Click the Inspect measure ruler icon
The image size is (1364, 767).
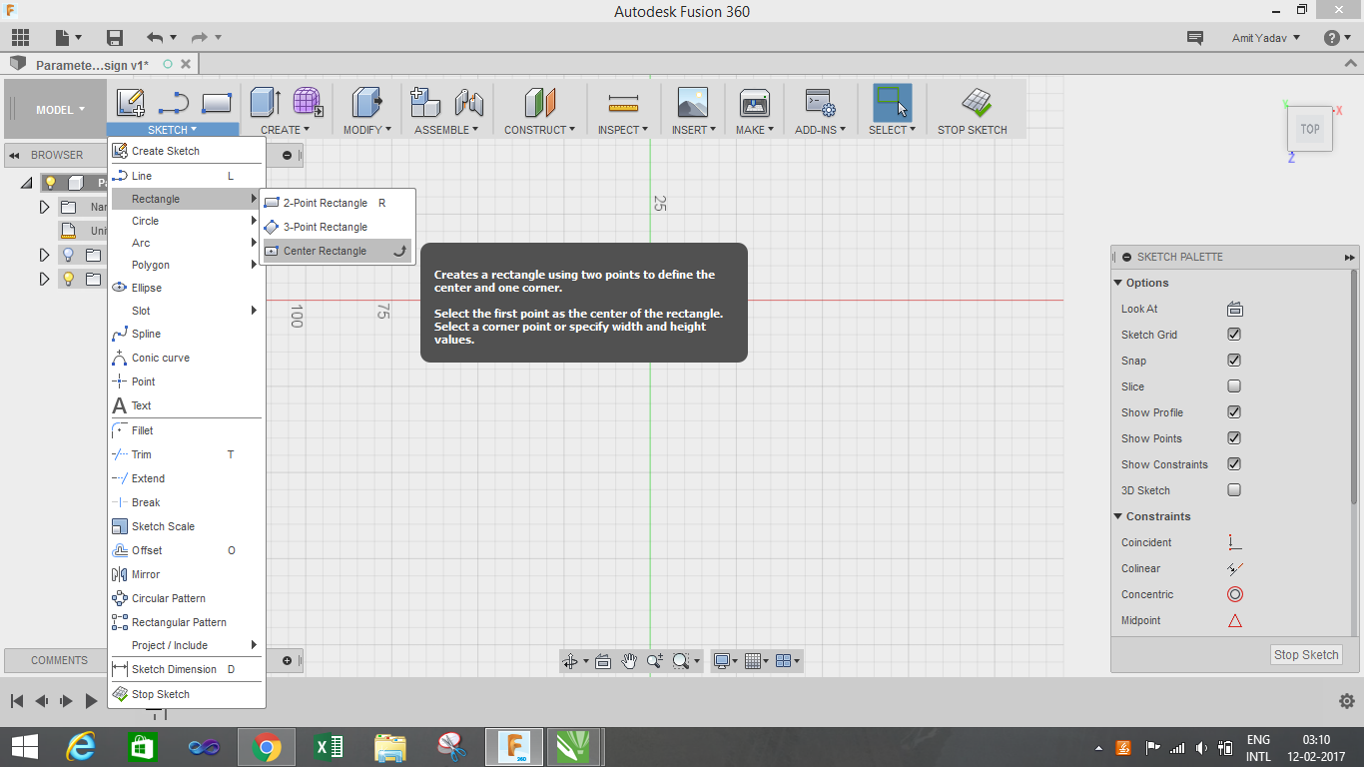pyautogui.click(x=623, y=103)
